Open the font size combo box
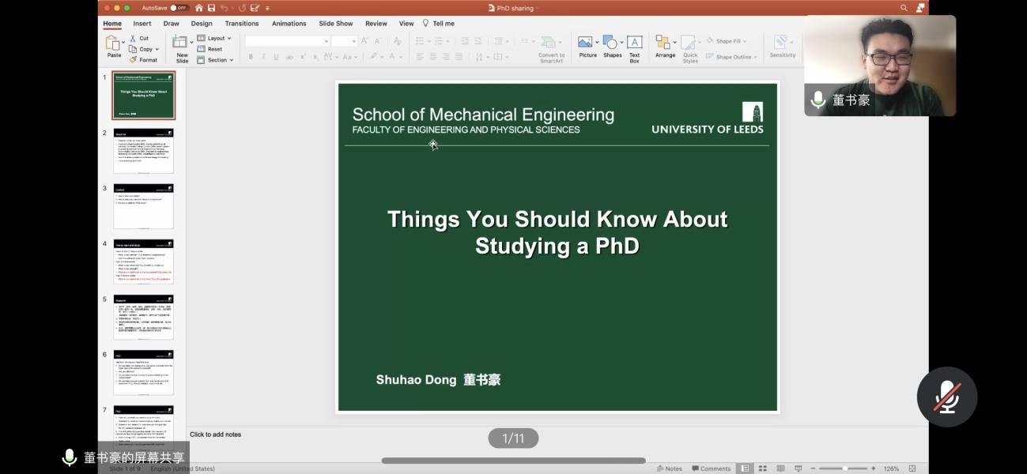The height and width of the screenshot is (474, 1027). 344,40
